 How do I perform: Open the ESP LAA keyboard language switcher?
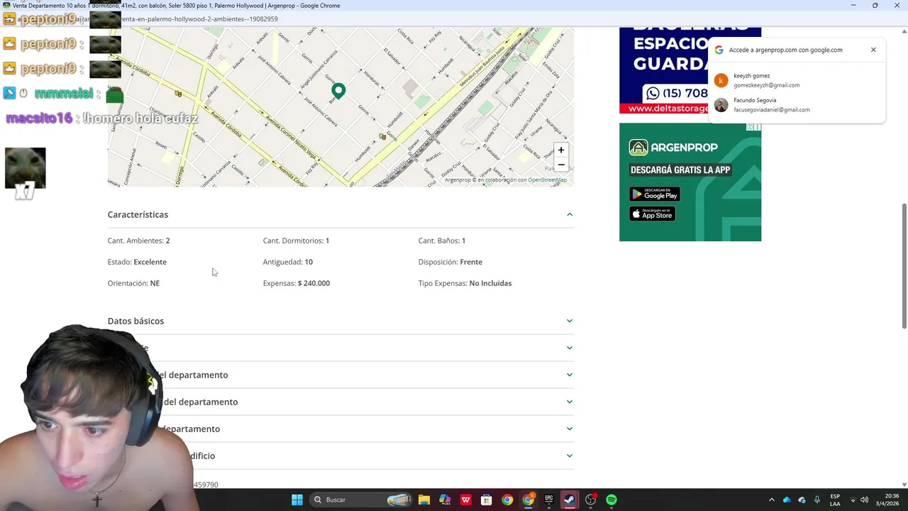(835, 500)
